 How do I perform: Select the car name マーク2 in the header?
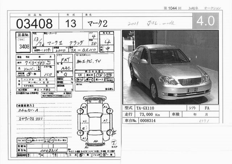click(x=98, y=24)
